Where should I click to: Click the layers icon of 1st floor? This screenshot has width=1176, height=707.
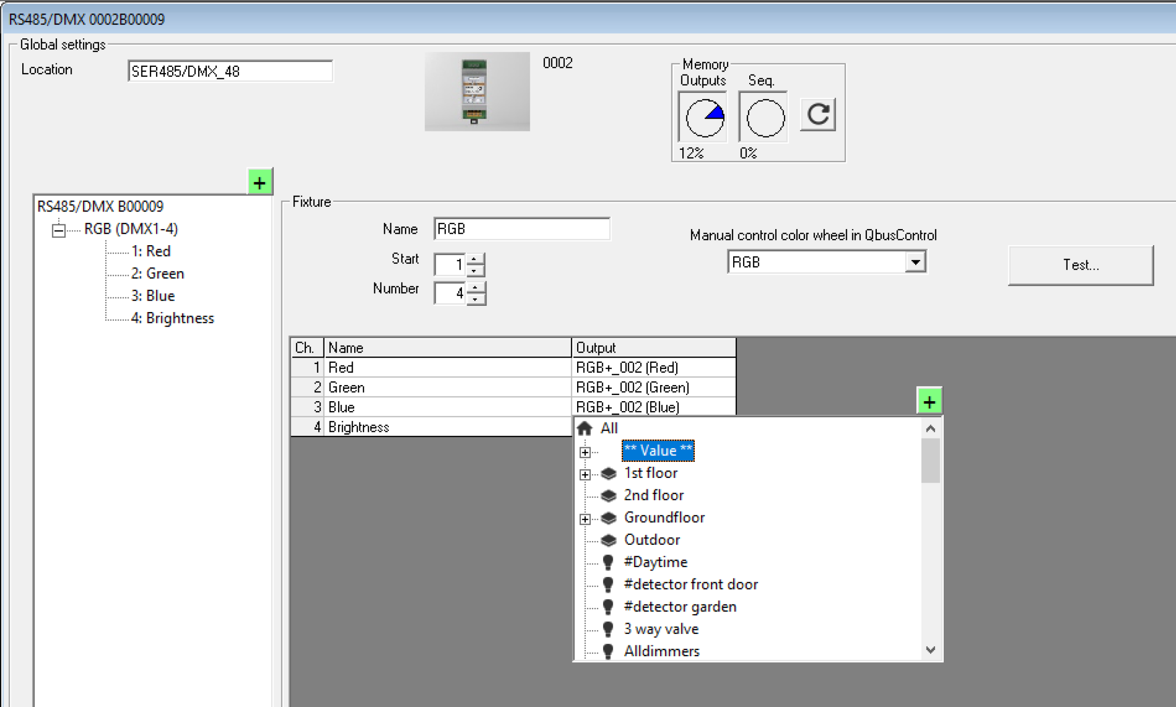[x=608, y=473]
